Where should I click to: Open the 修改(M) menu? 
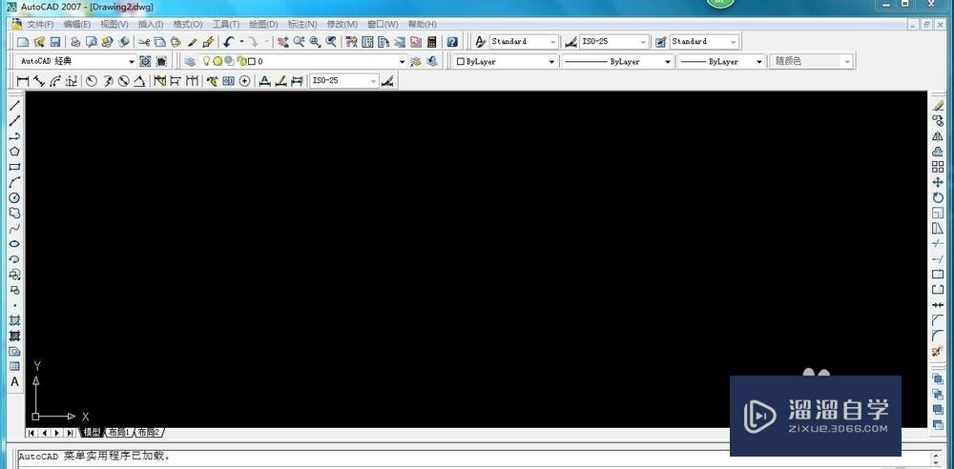342,25
